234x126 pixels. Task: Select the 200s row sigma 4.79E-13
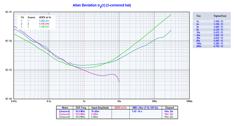tap(218, 46)
